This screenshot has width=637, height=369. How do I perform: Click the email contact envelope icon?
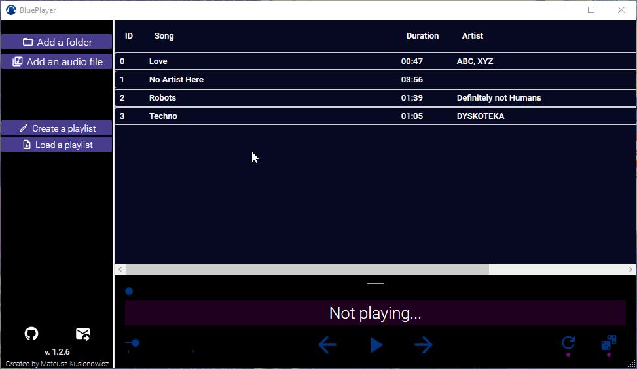pyautogui.click(x=83, y=334)
